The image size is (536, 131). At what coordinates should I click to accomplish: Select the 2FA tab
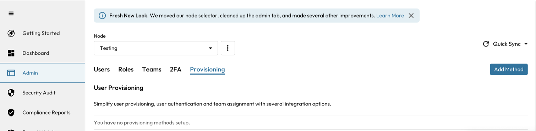(175, 69)
